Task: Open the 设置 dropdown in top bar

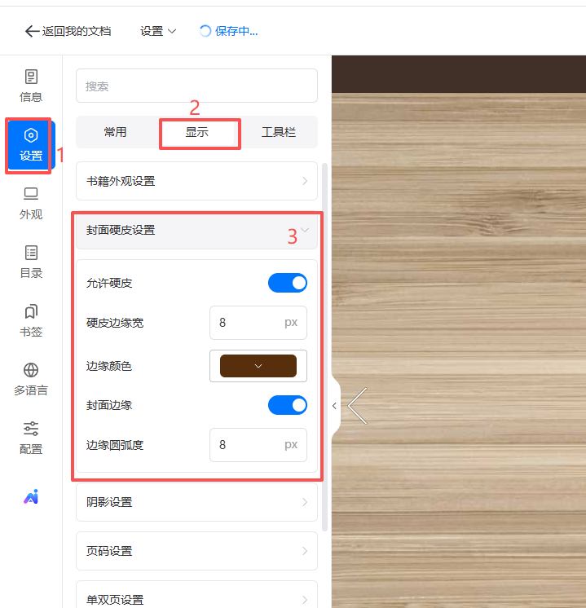Action: coord(158,31)
